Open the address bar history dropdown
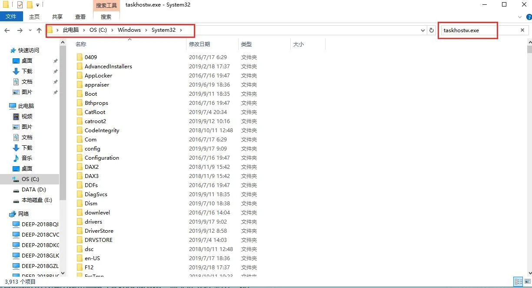The width and height of the screenshot is (532, 288). pos(423,30)
